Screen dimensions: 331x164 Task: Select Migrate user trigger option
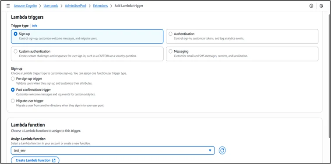click(13, 101)
